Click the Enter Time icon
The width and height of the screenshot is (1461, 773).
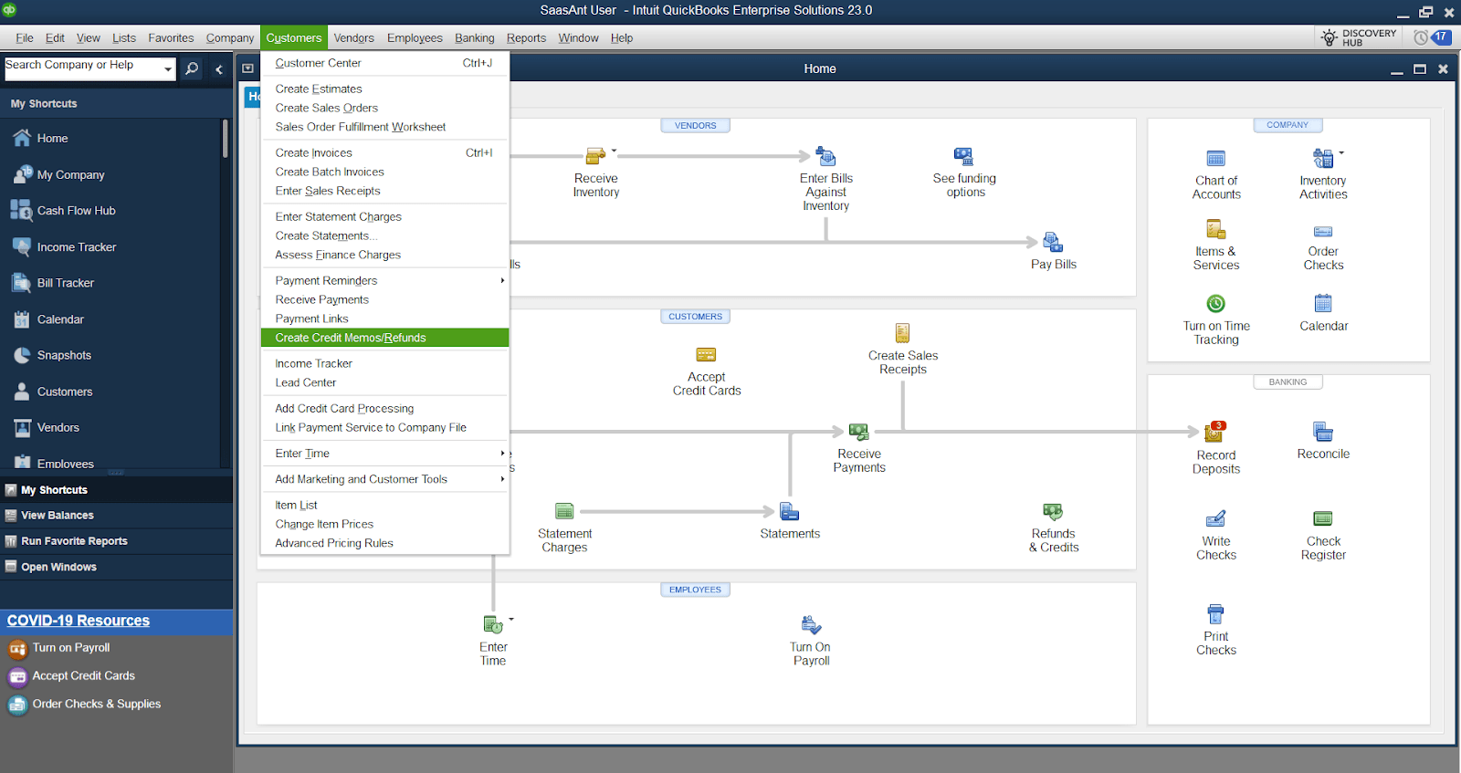(x=493, y=625)
